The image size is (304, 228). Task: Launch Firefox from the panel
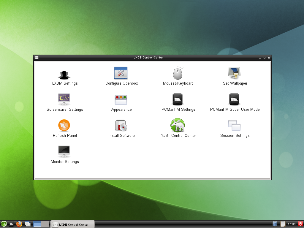click(x=20, y=224)
